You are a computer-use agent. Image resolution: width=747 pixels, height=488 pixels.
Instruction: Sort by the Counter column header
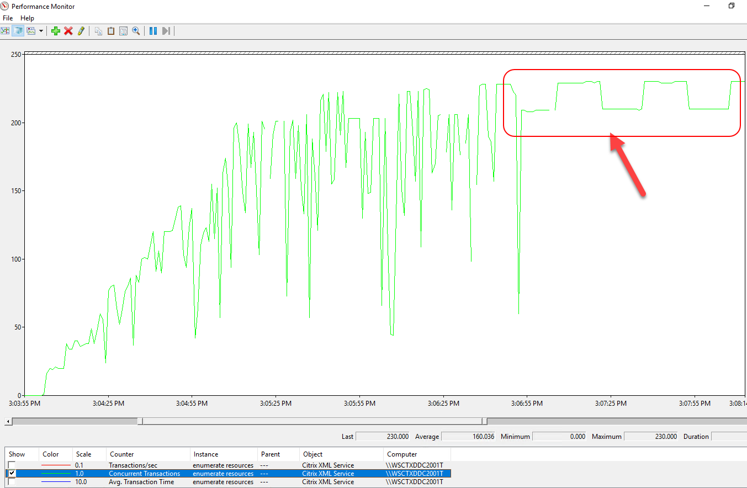click(x=122, y=454)
